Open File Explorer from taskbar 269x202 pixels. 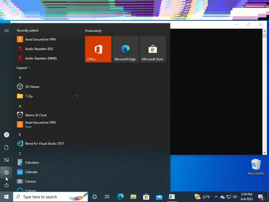coord(133,197)
